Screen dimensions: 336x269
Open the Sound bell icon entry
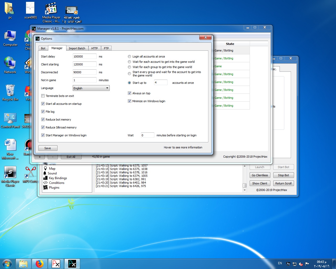tap(45, 173)
